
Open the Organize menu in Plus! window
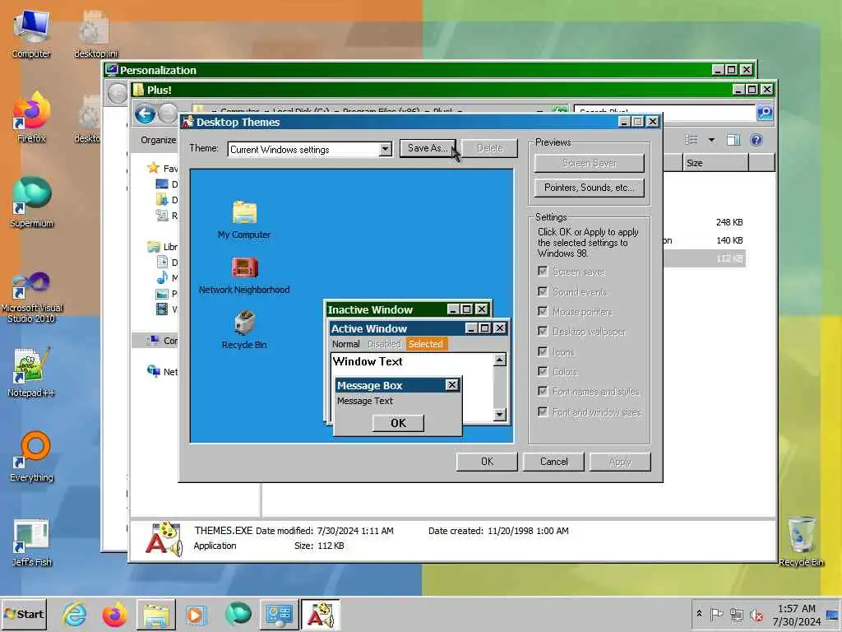[158, 140]
